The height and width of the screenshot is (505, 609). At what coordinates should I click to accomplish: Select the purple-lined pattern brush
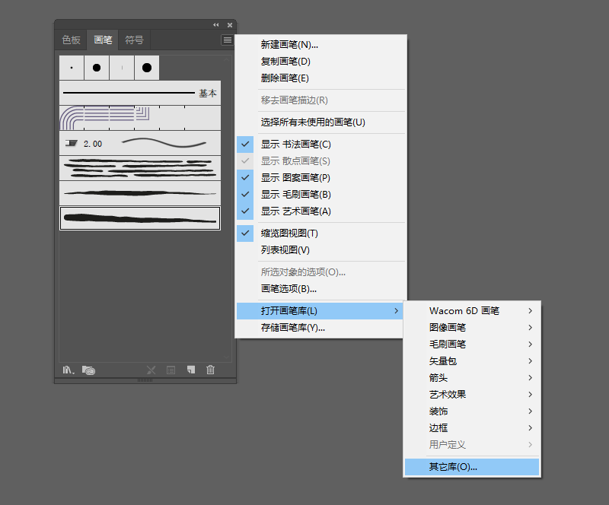140,118
